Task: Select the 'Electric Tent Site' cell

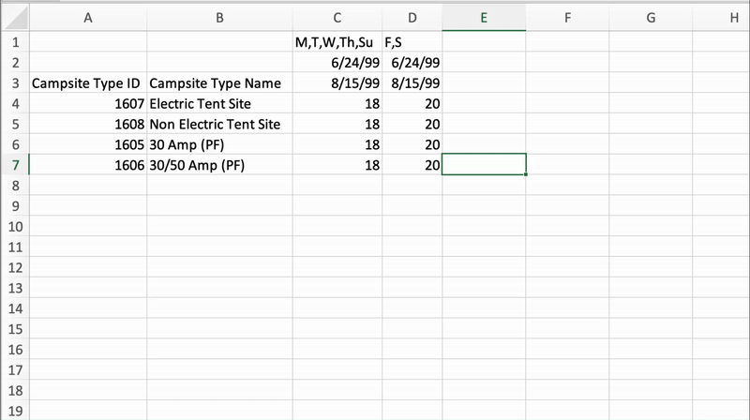Action: (x=219, y=103)
